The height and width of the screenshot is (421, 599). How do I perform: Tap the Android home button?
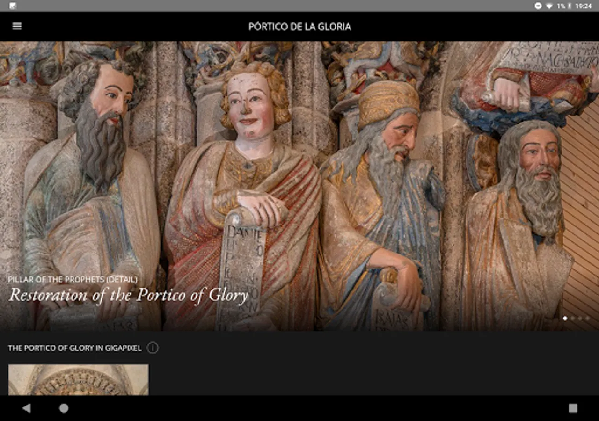(x=64, y=408)
